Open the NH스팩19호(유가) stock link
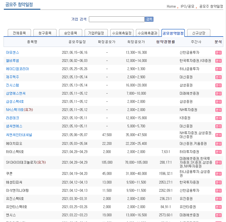 [19, 110]
